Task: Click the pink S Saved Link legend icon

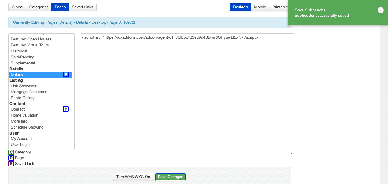Action: coord(11,163)
